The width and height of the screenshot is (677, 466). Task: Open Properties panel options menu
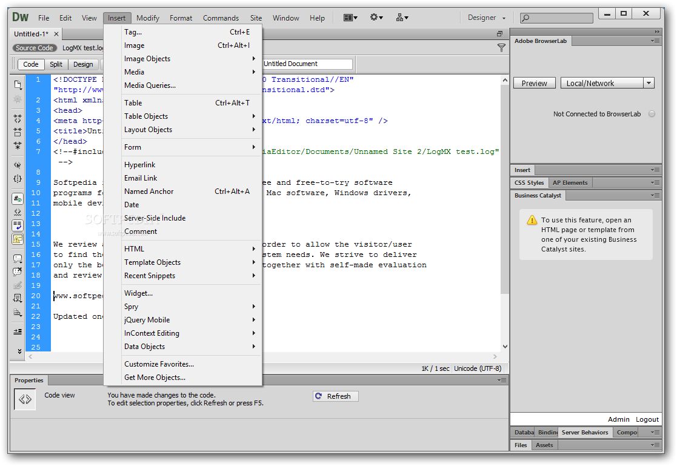502,381
